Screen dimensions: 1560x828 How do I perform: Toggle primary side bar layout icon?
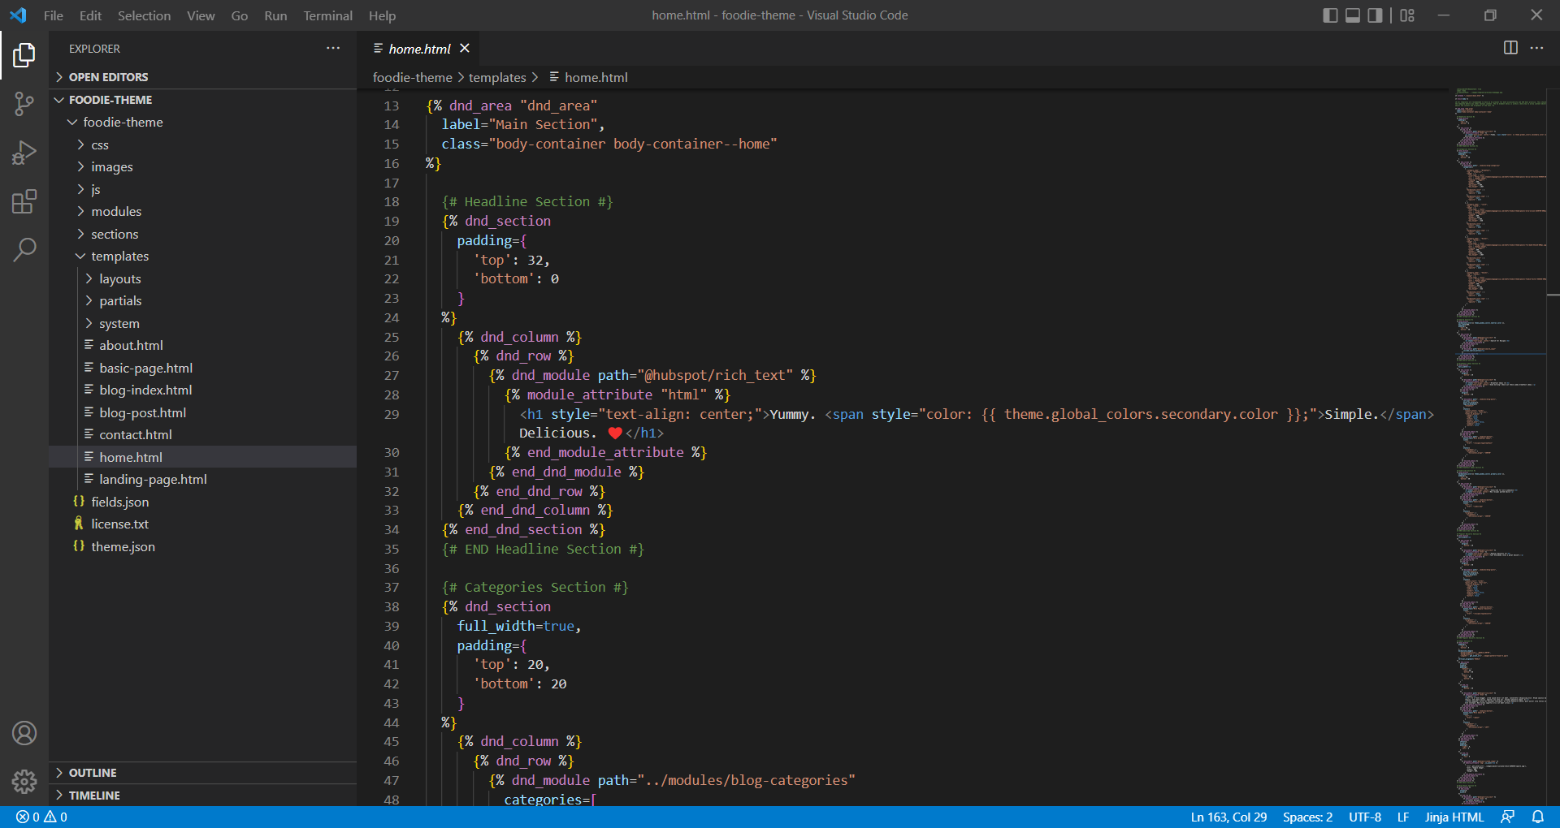click(1330, 15)
